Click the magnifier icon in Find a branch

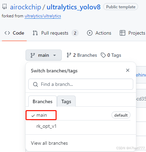(x=36, y=84)
